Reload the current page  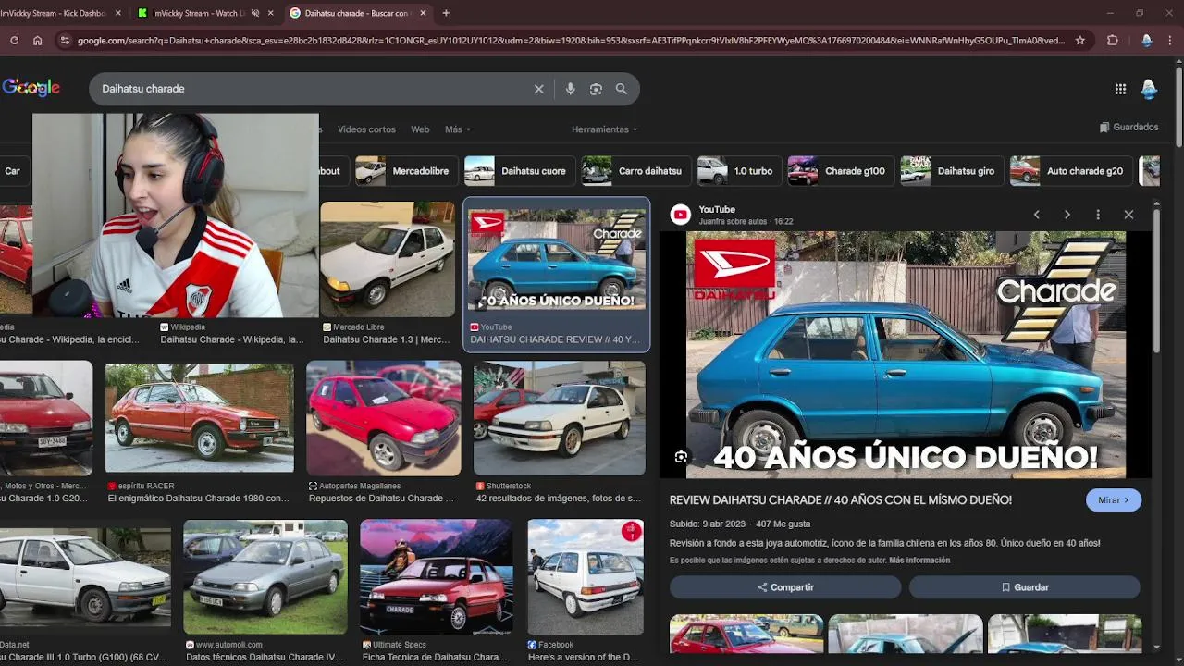tap(14, 41)
